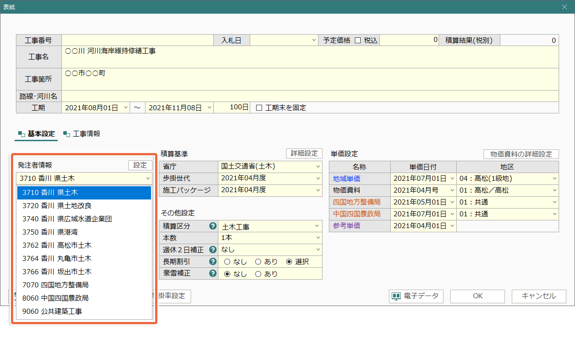Click the 工事番号 input field

pyautogui.click(x=138, y=40)
